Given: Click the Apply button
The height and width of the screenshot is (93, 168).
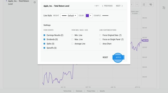Looking at the screenshot, I should click(x=118, y=57).
